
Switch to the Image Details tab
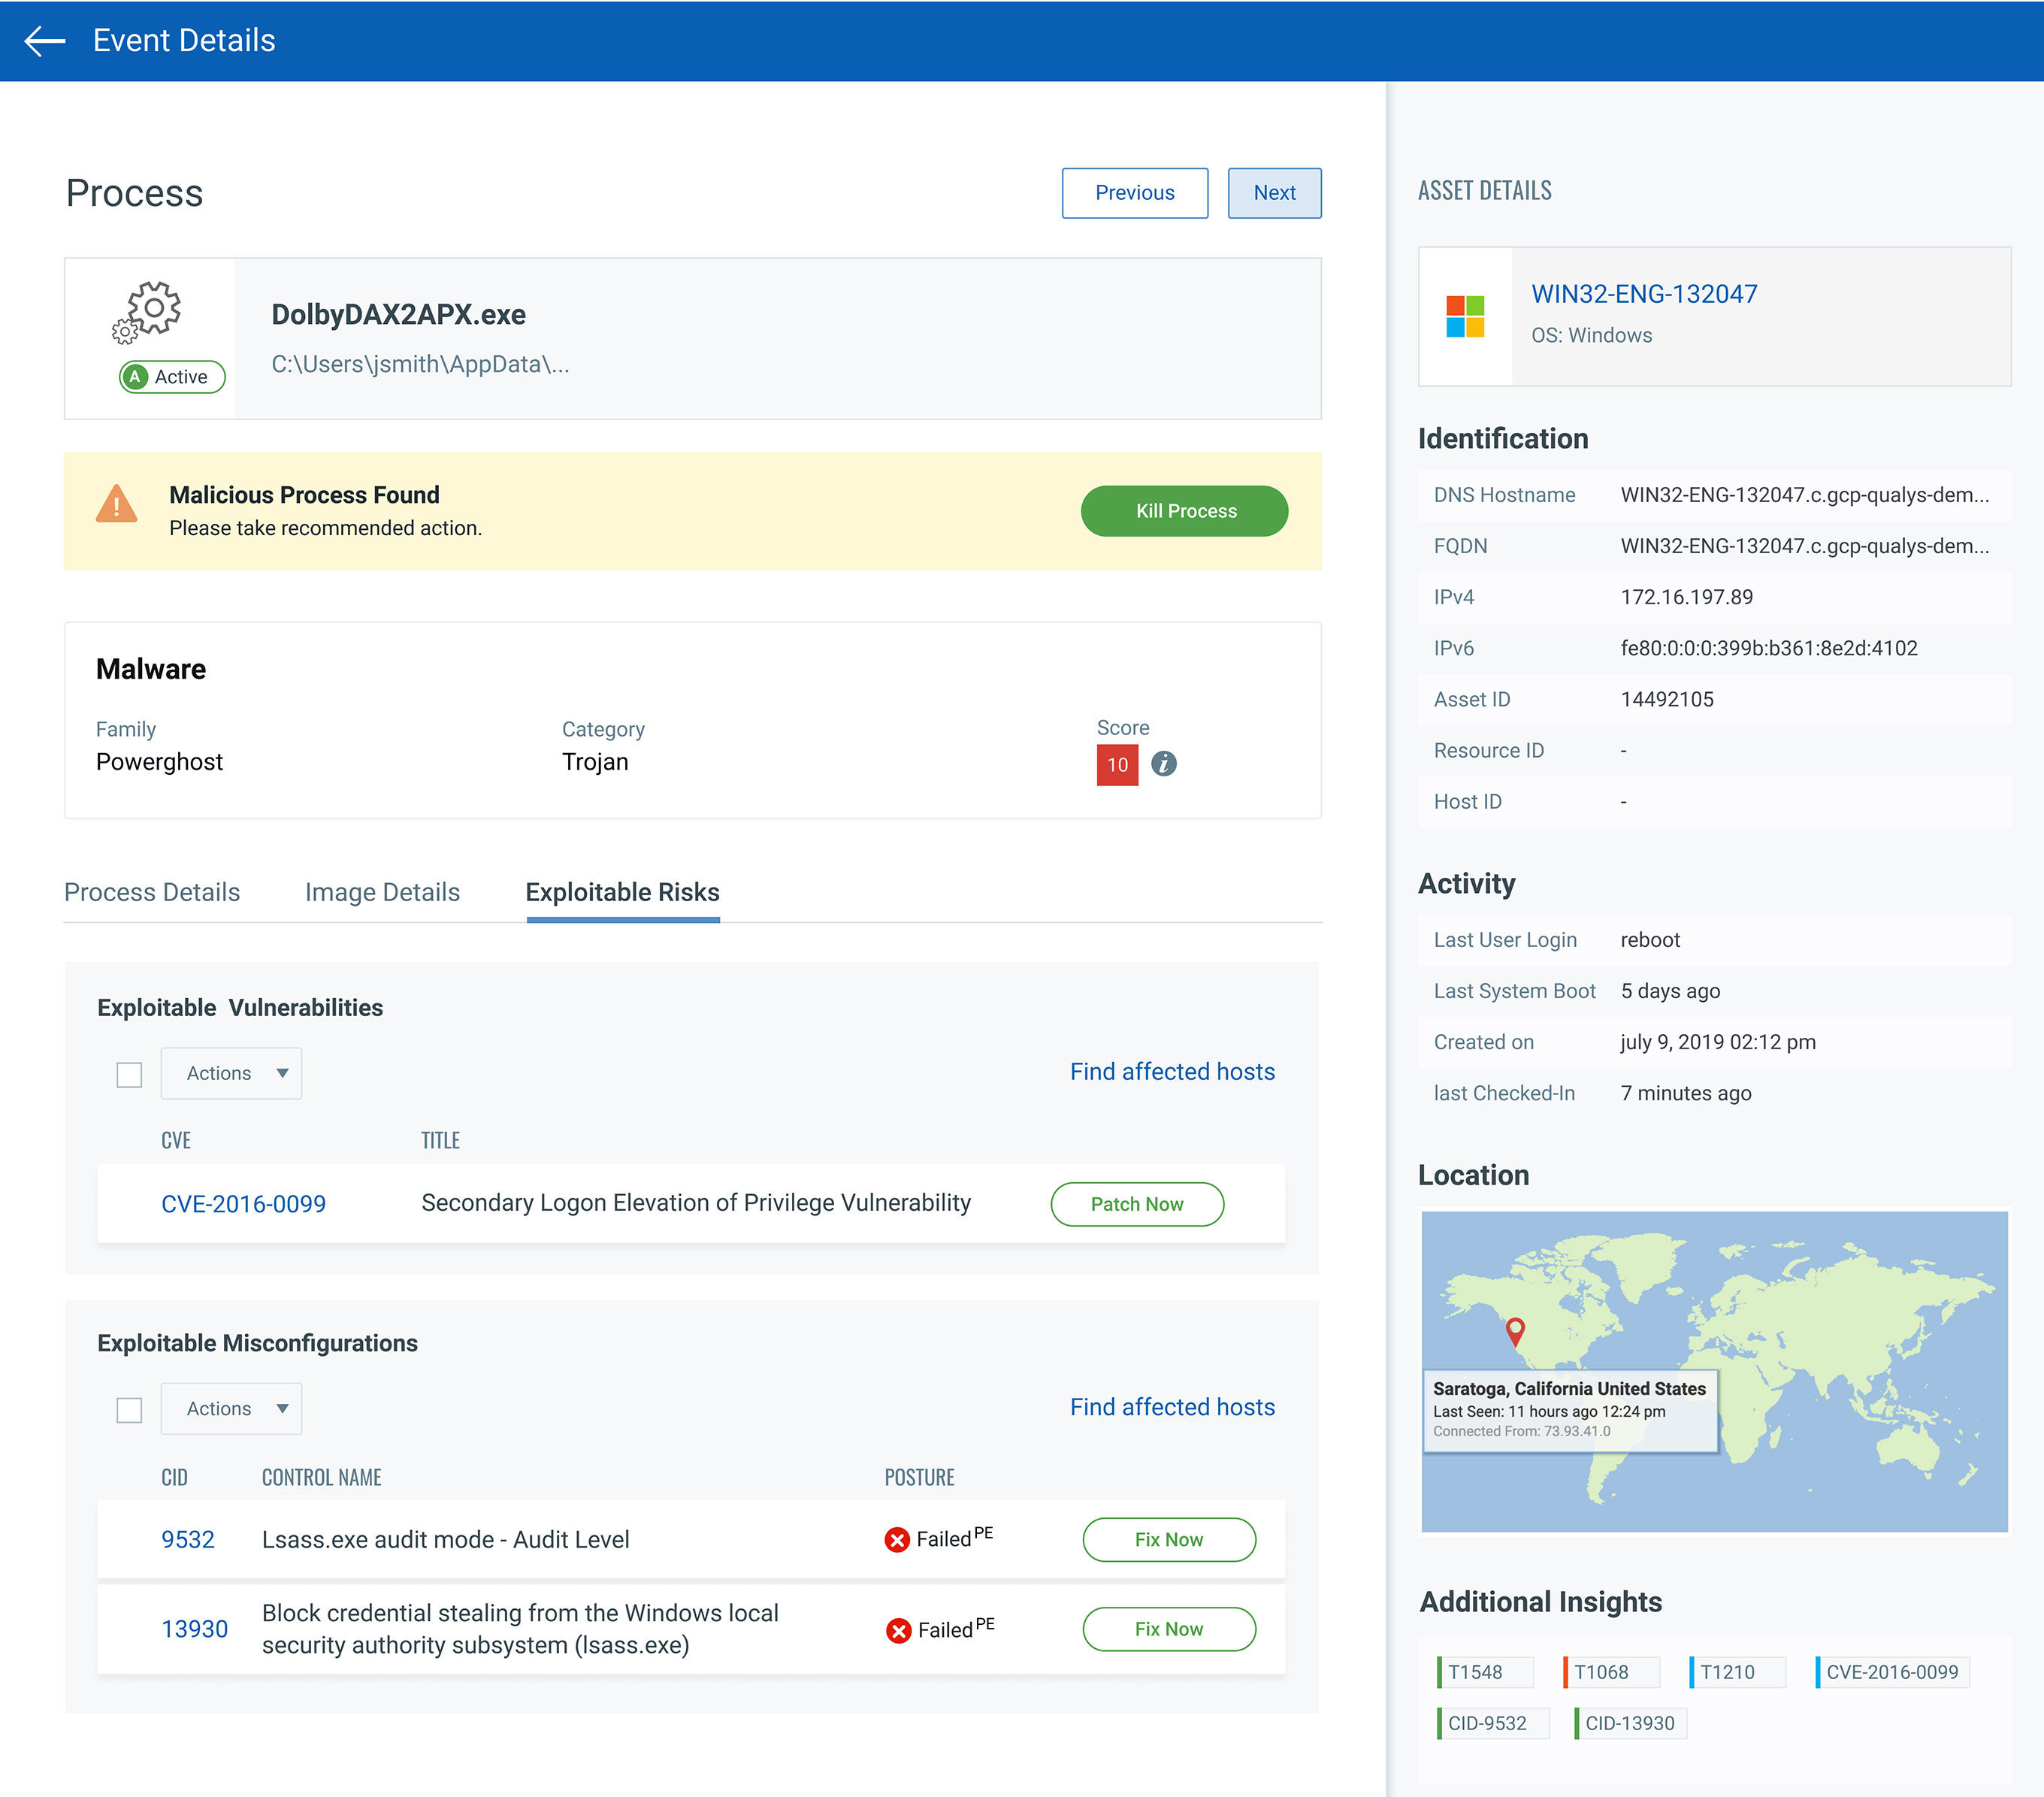click(x=382, y=892)
